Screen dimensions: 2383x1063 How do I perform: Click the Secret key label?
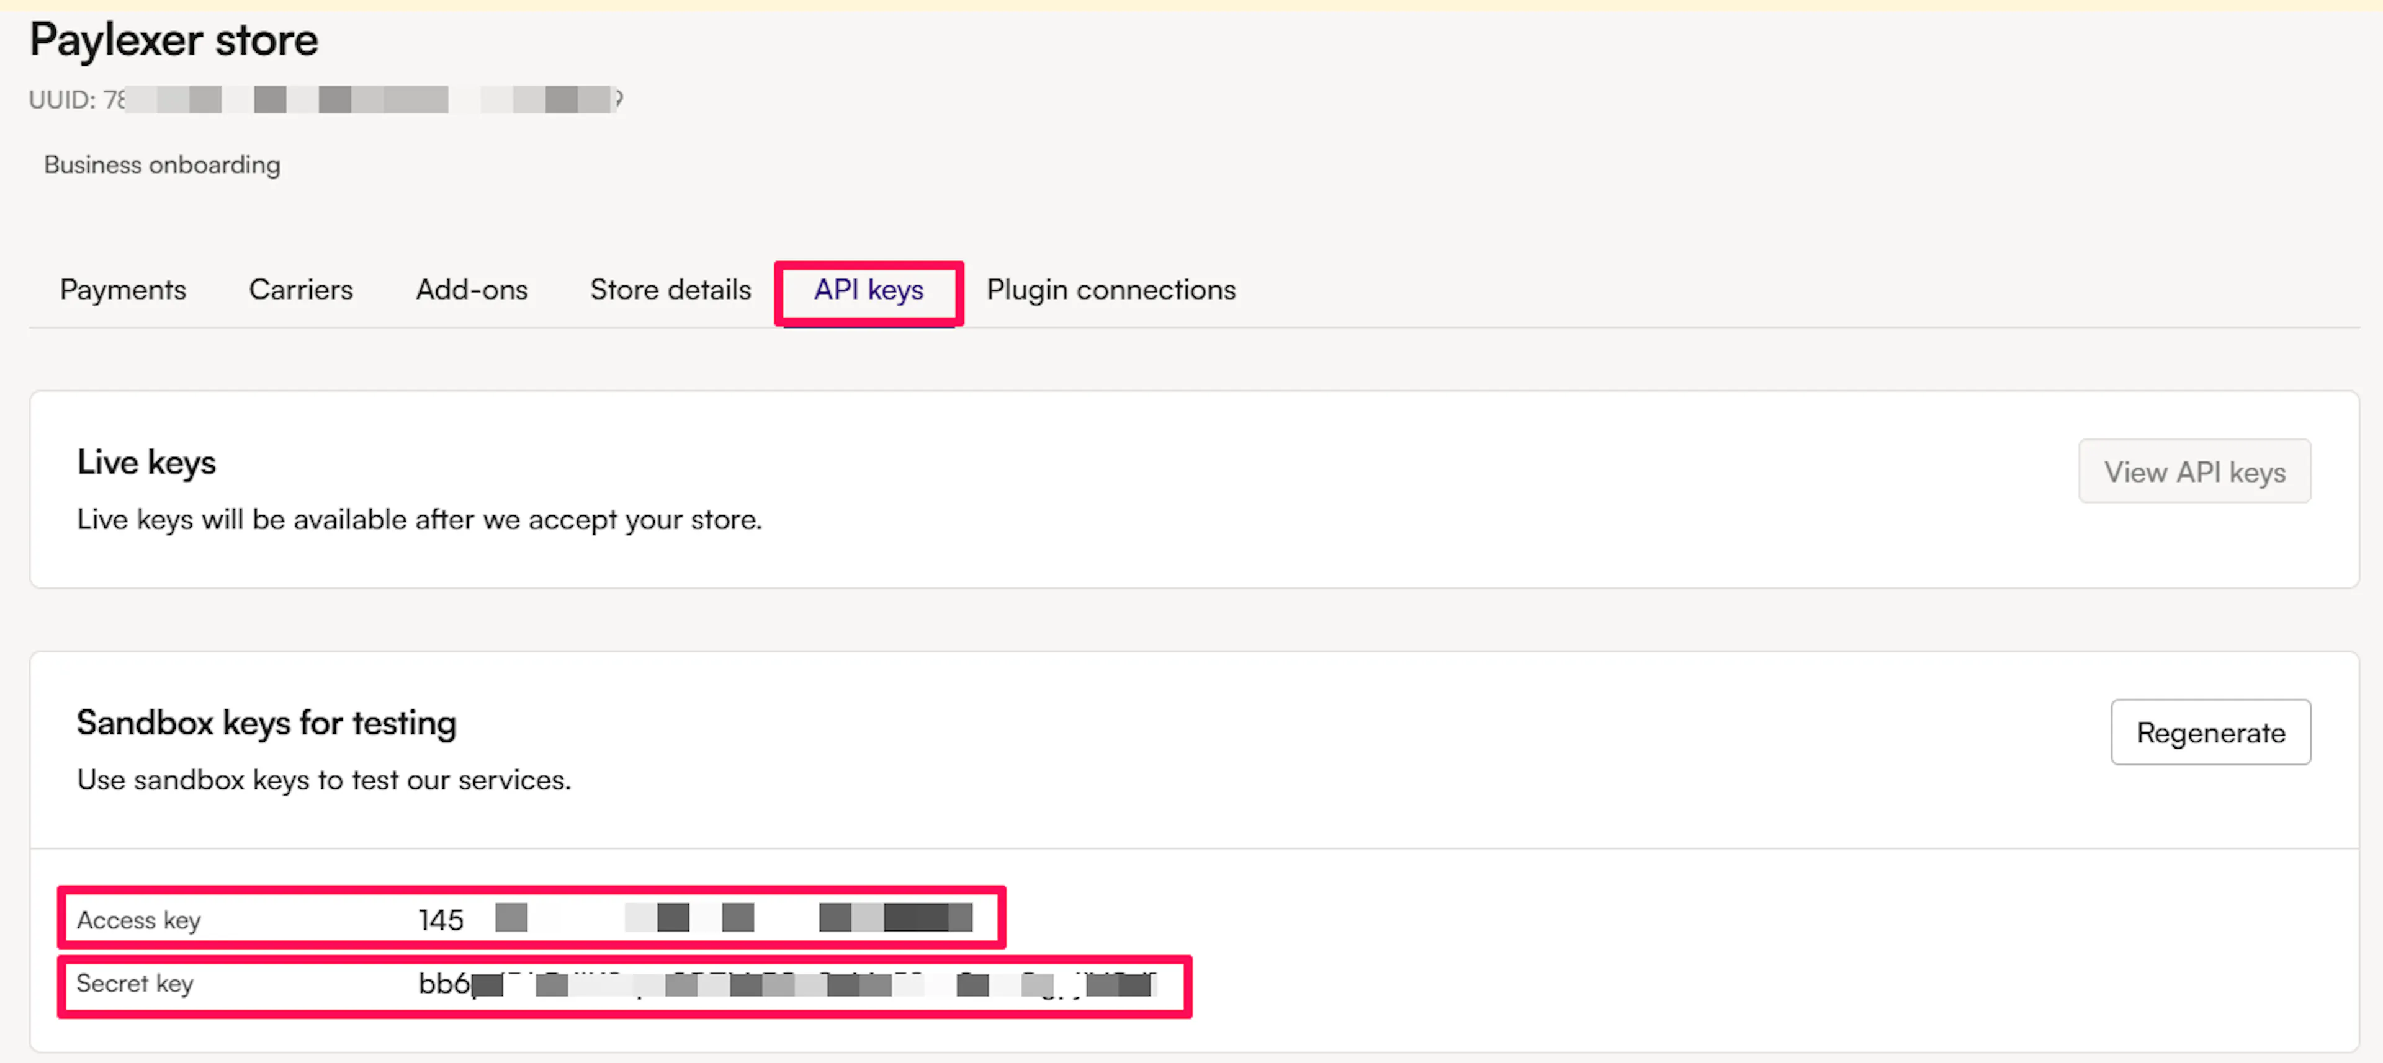click(135, 984)
